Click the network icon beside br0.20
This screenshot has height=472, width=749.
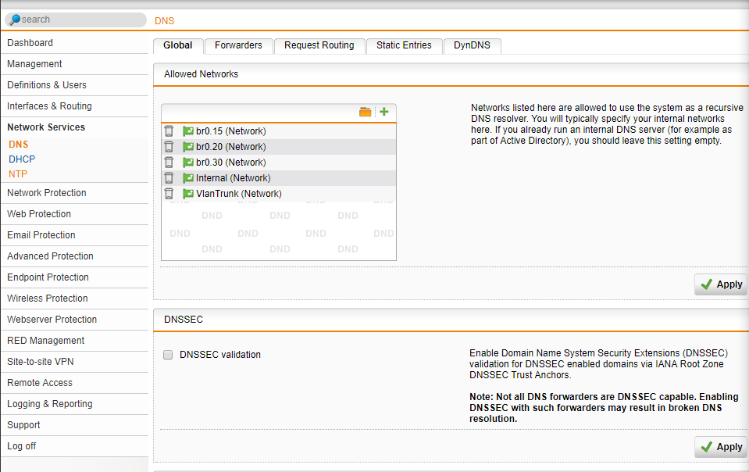pos(186,146)
